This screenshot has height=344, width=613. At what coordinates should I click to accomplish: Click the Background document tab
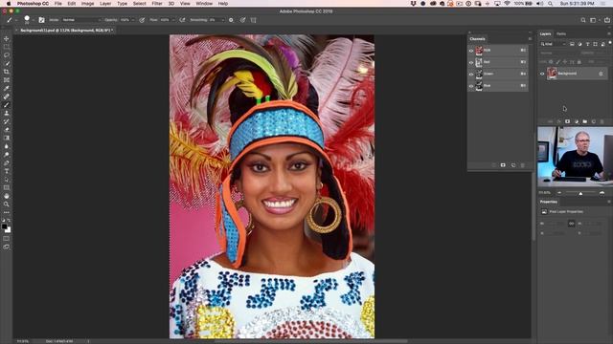click(66, 30)
